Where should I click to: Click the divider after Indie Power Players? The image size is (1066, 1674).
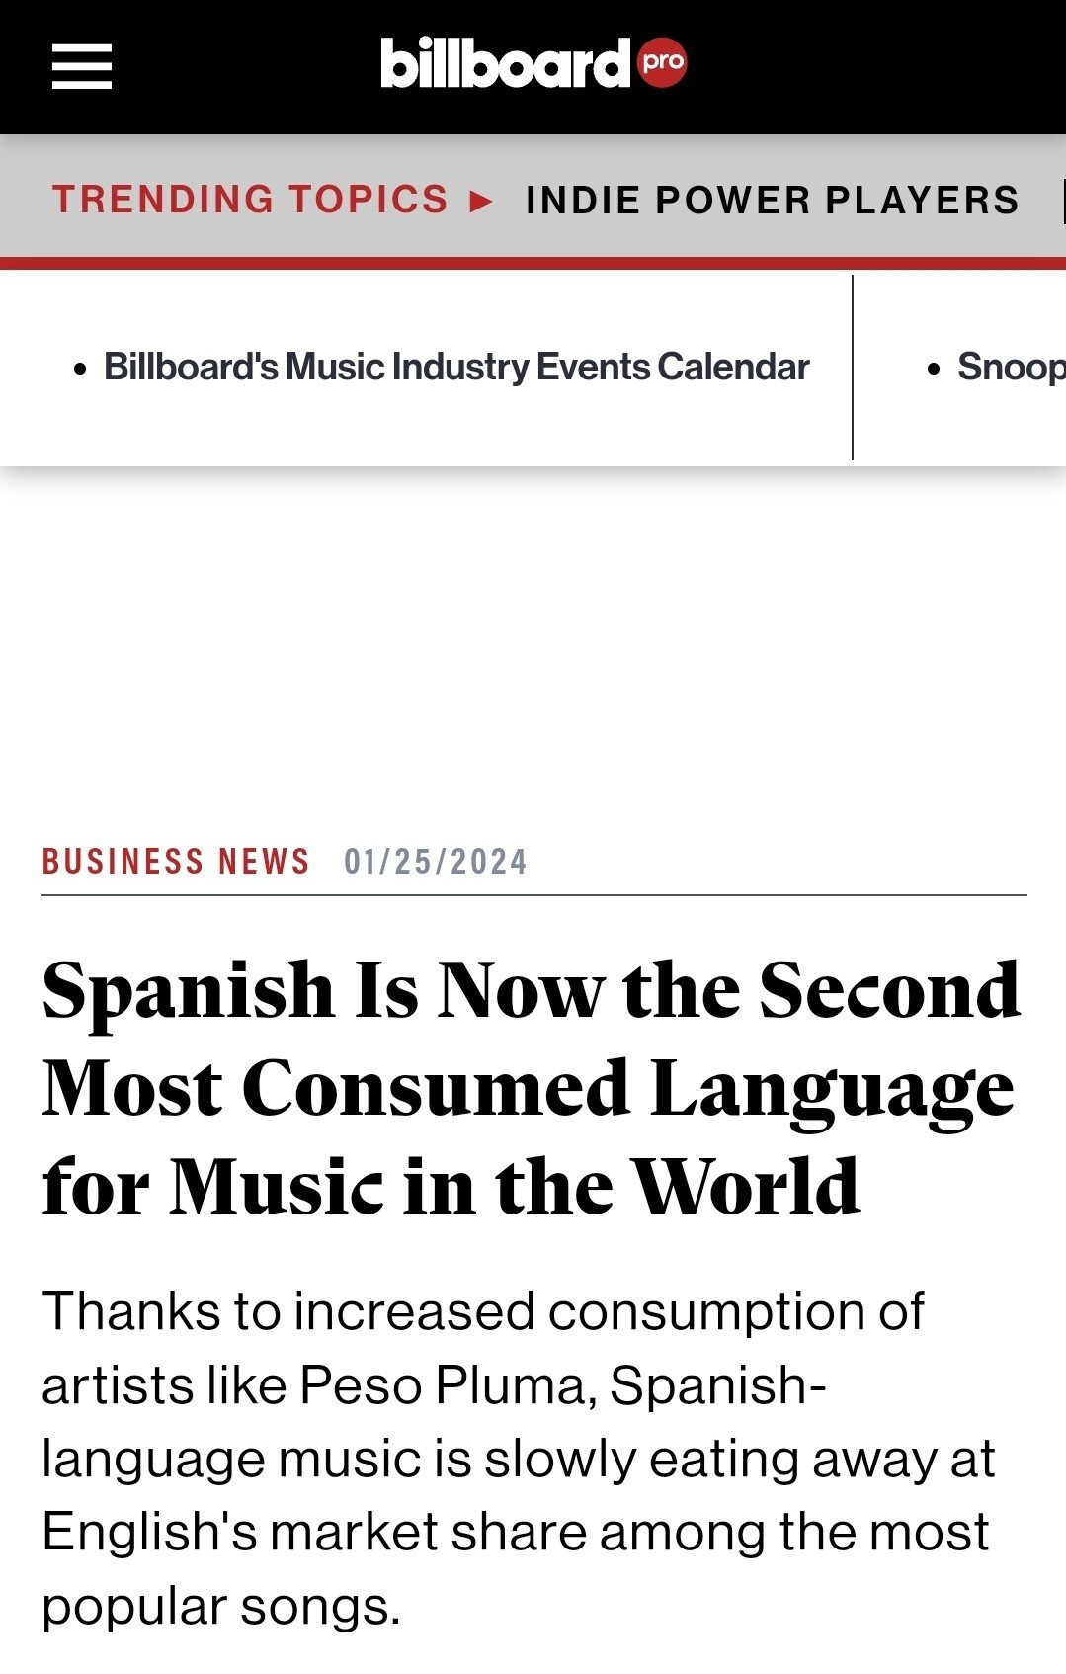(x=1063, y=201)
